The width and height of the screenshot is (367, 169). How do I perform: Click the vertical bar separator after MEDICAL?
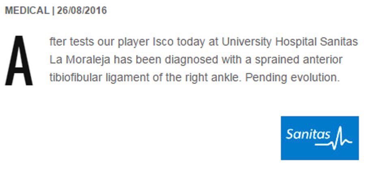(53, 11)
